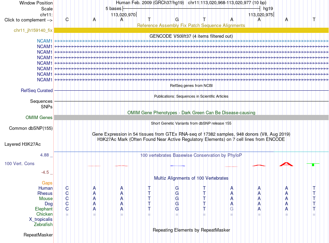Click the hg19 label beside the scale bar
The width and height of the screenshot is (329, 243).
click(268, 9)
